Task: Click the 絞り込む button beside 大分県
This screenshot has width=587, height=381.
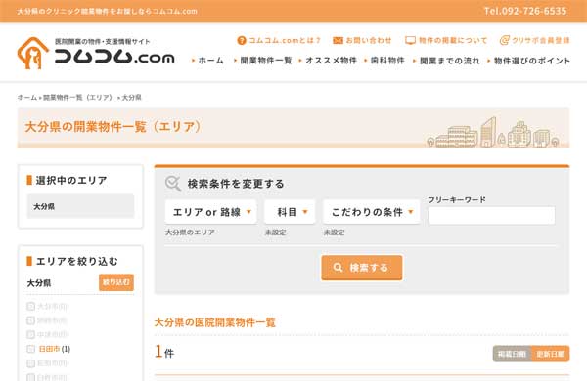Action: click(x=116, y=282)
